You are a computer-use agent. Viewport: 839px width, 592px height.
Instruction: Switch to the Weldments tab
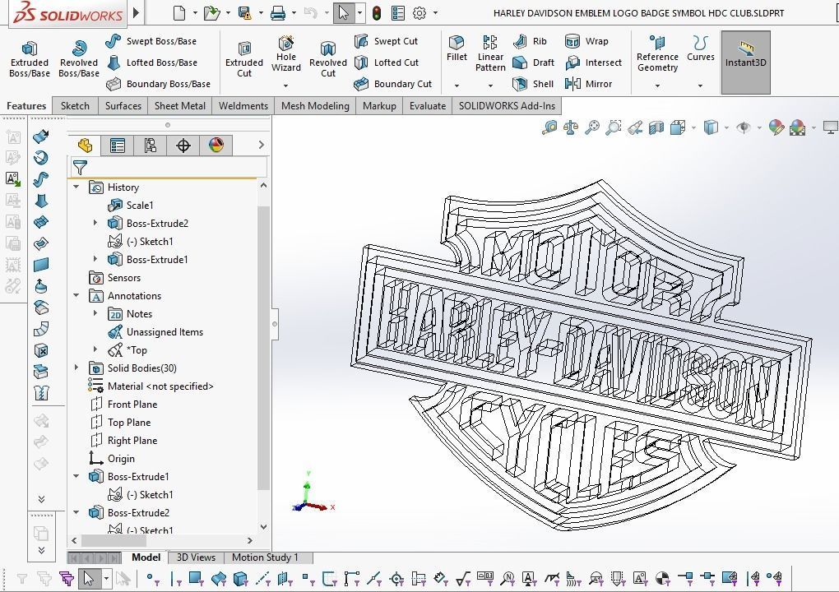[x=243, y=106]
